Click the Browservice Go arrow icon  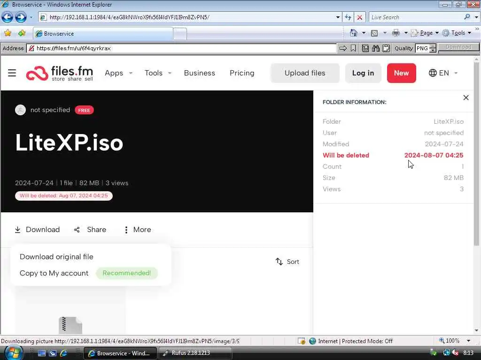coord(343,48)
